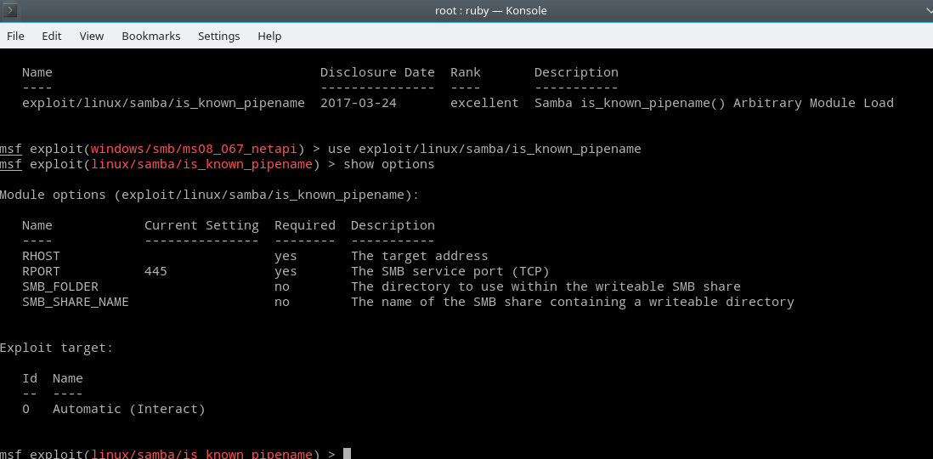
Task: Click 'The name of the SMB share containing a writeable directory'
Action: (573, 302)
